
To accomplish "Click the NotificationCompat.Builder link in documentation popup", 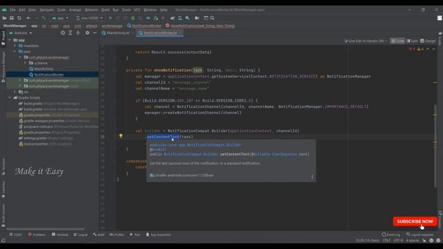I will coord(191,154).
